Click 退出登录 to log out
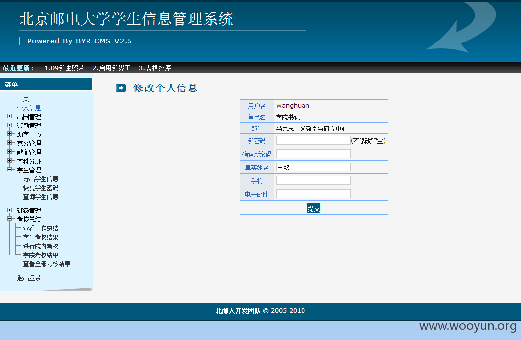Screen dimensions: 521x340 [29, 278]
